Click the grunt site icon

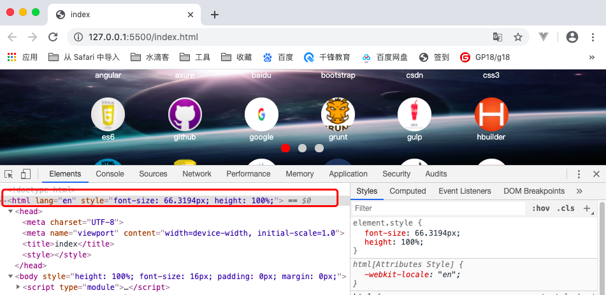click(338, 114)
